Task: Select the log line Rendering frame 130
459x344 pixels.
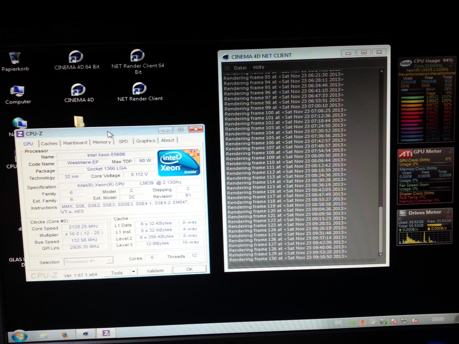Action: 288,258
